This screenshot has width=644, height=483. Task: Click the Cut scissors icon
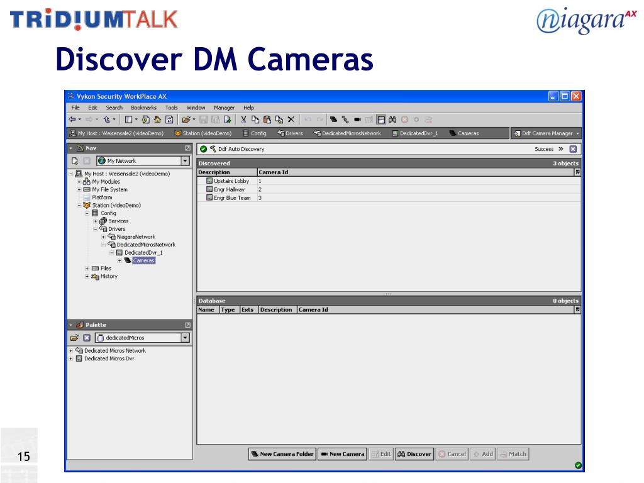point(243,119)
